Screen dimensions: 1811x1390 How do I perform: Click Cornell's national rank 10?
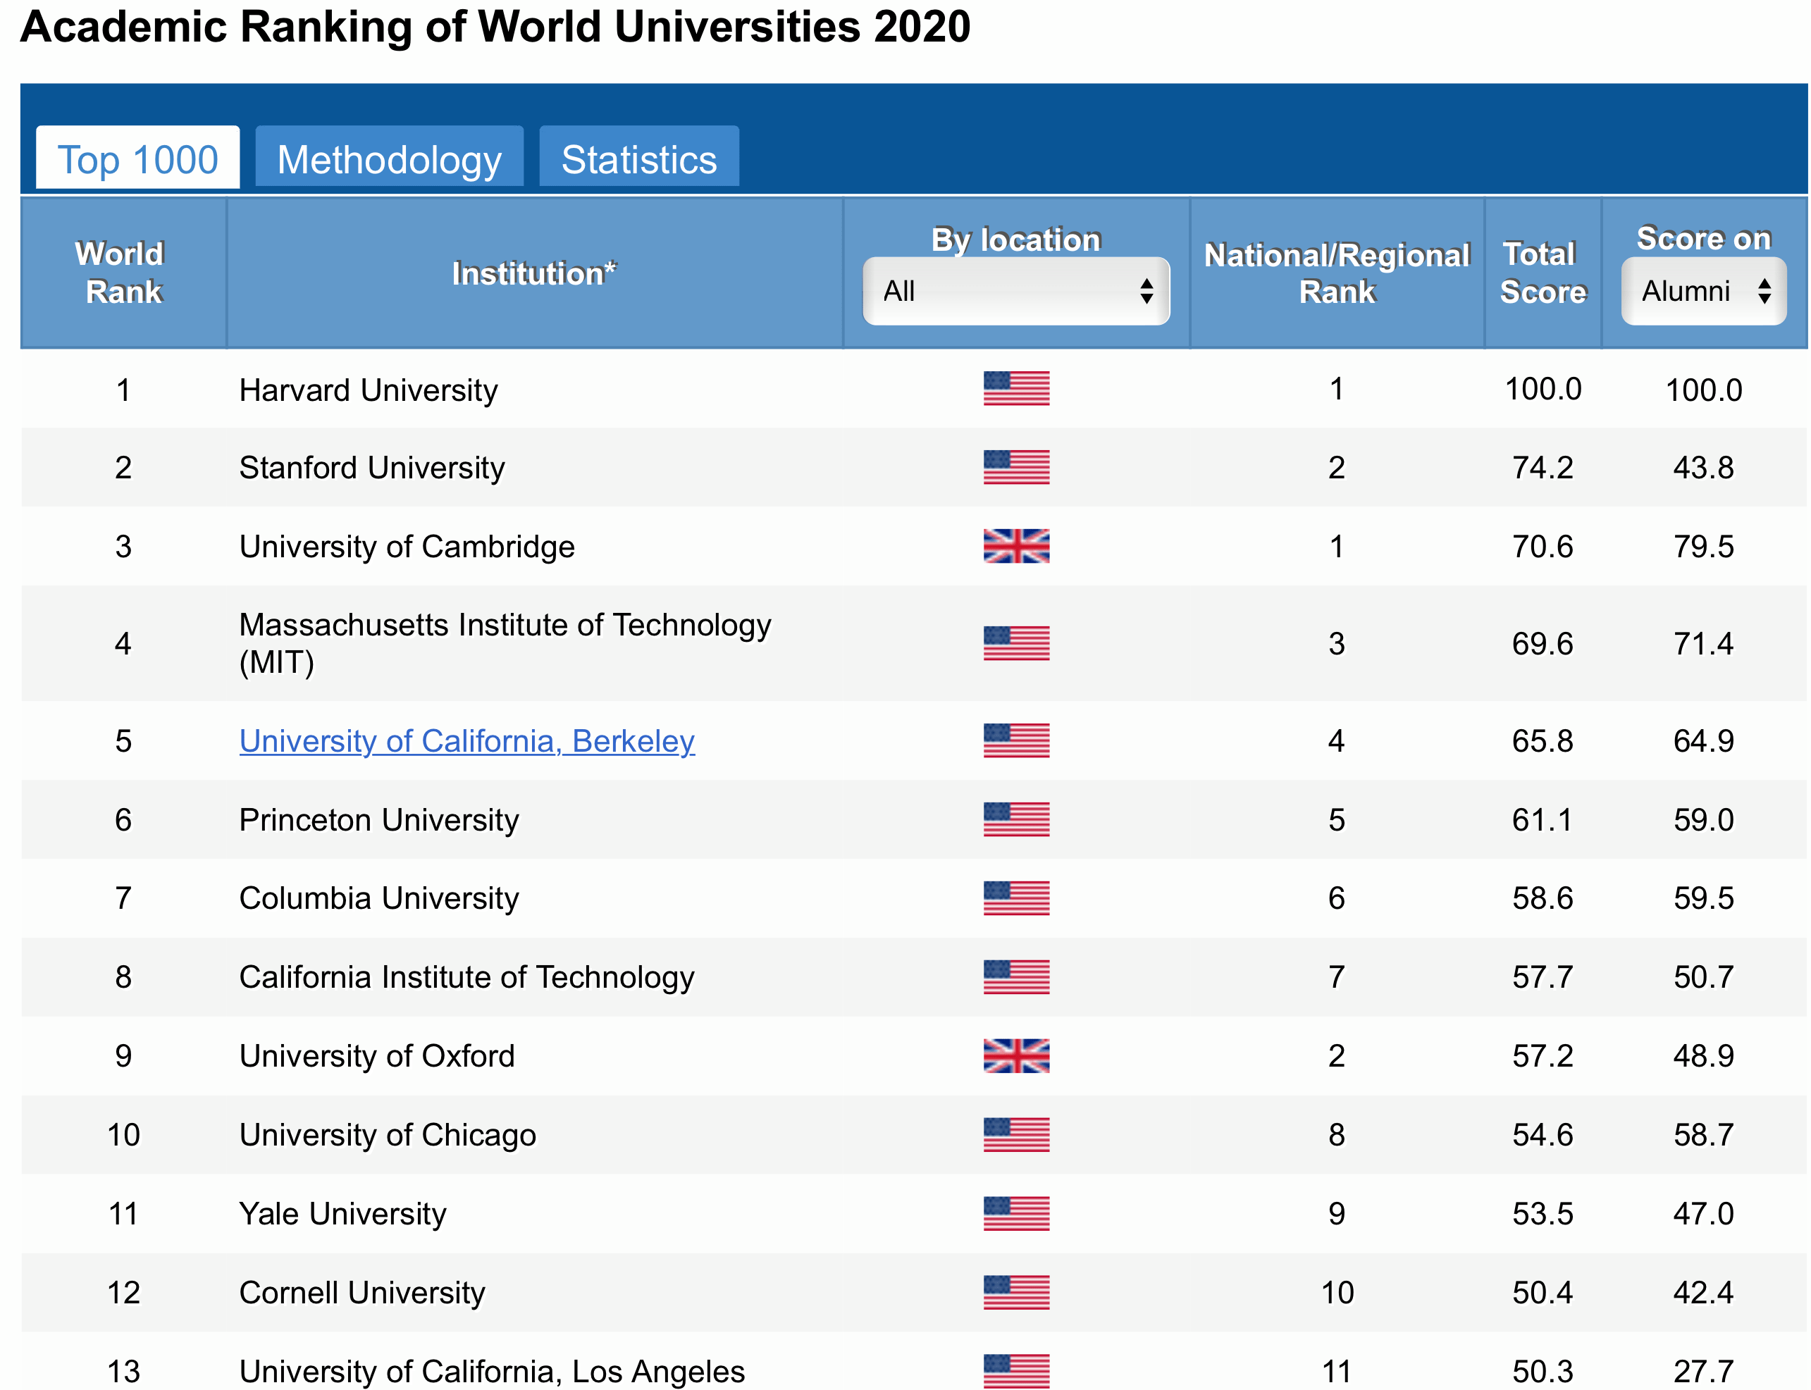tap(1337, 1292)
